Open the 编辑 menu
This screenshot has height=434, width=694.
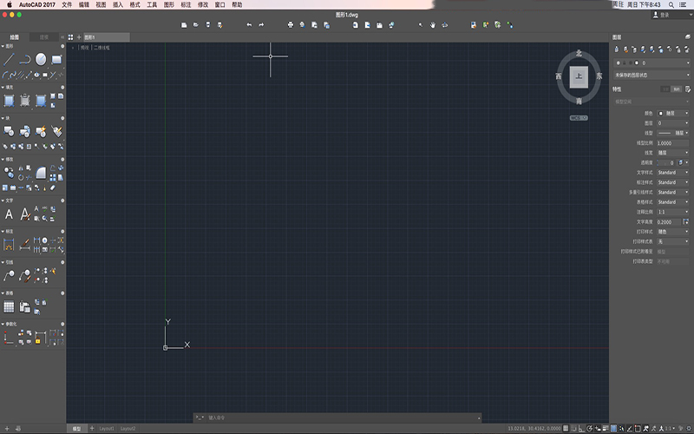pyautogui.click(x=83, y=4)
